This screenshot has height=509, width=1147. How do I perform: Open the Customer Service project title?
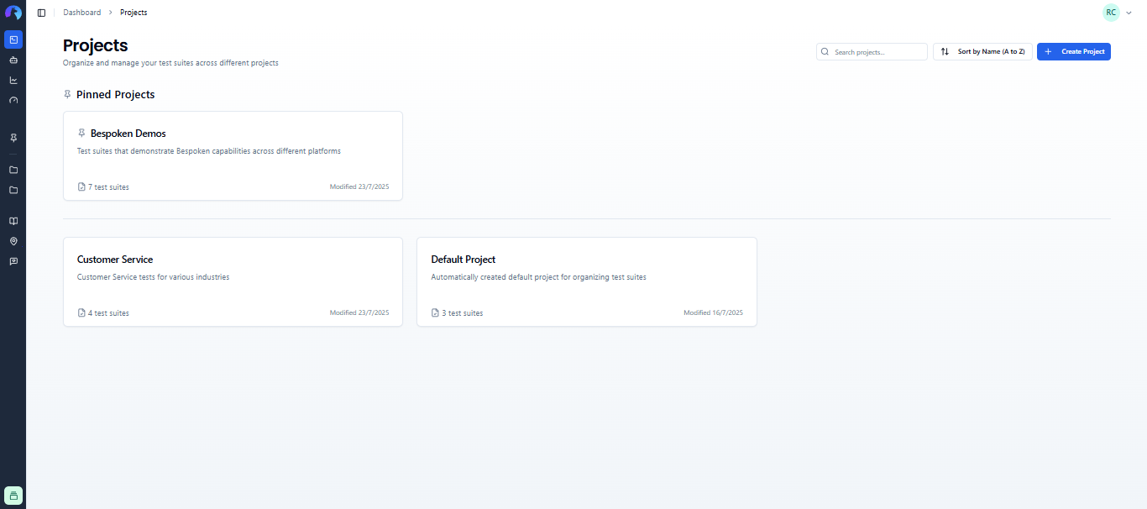pos(115,260)
